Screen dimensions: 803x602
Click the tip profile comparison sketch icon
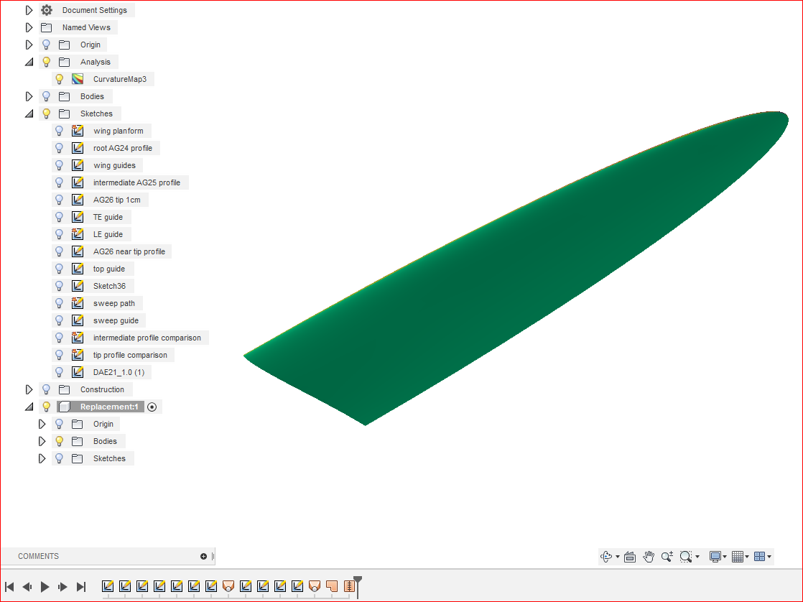[x=78, y=355]
